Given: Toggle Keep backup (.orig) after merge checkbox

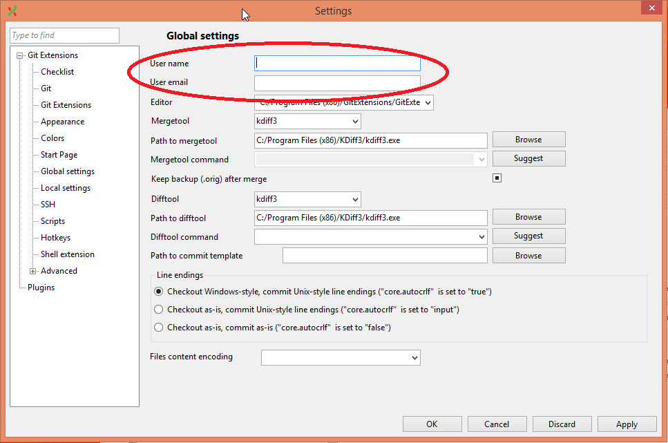Looking at the screenshot, I should [x=497, y=178].
